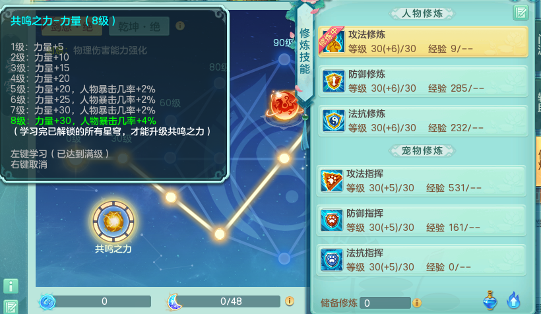Click the blue flame upgrade arrow icon

513,300
